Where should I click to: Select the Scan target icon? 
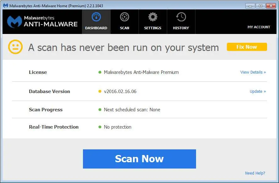pos(124,17)
